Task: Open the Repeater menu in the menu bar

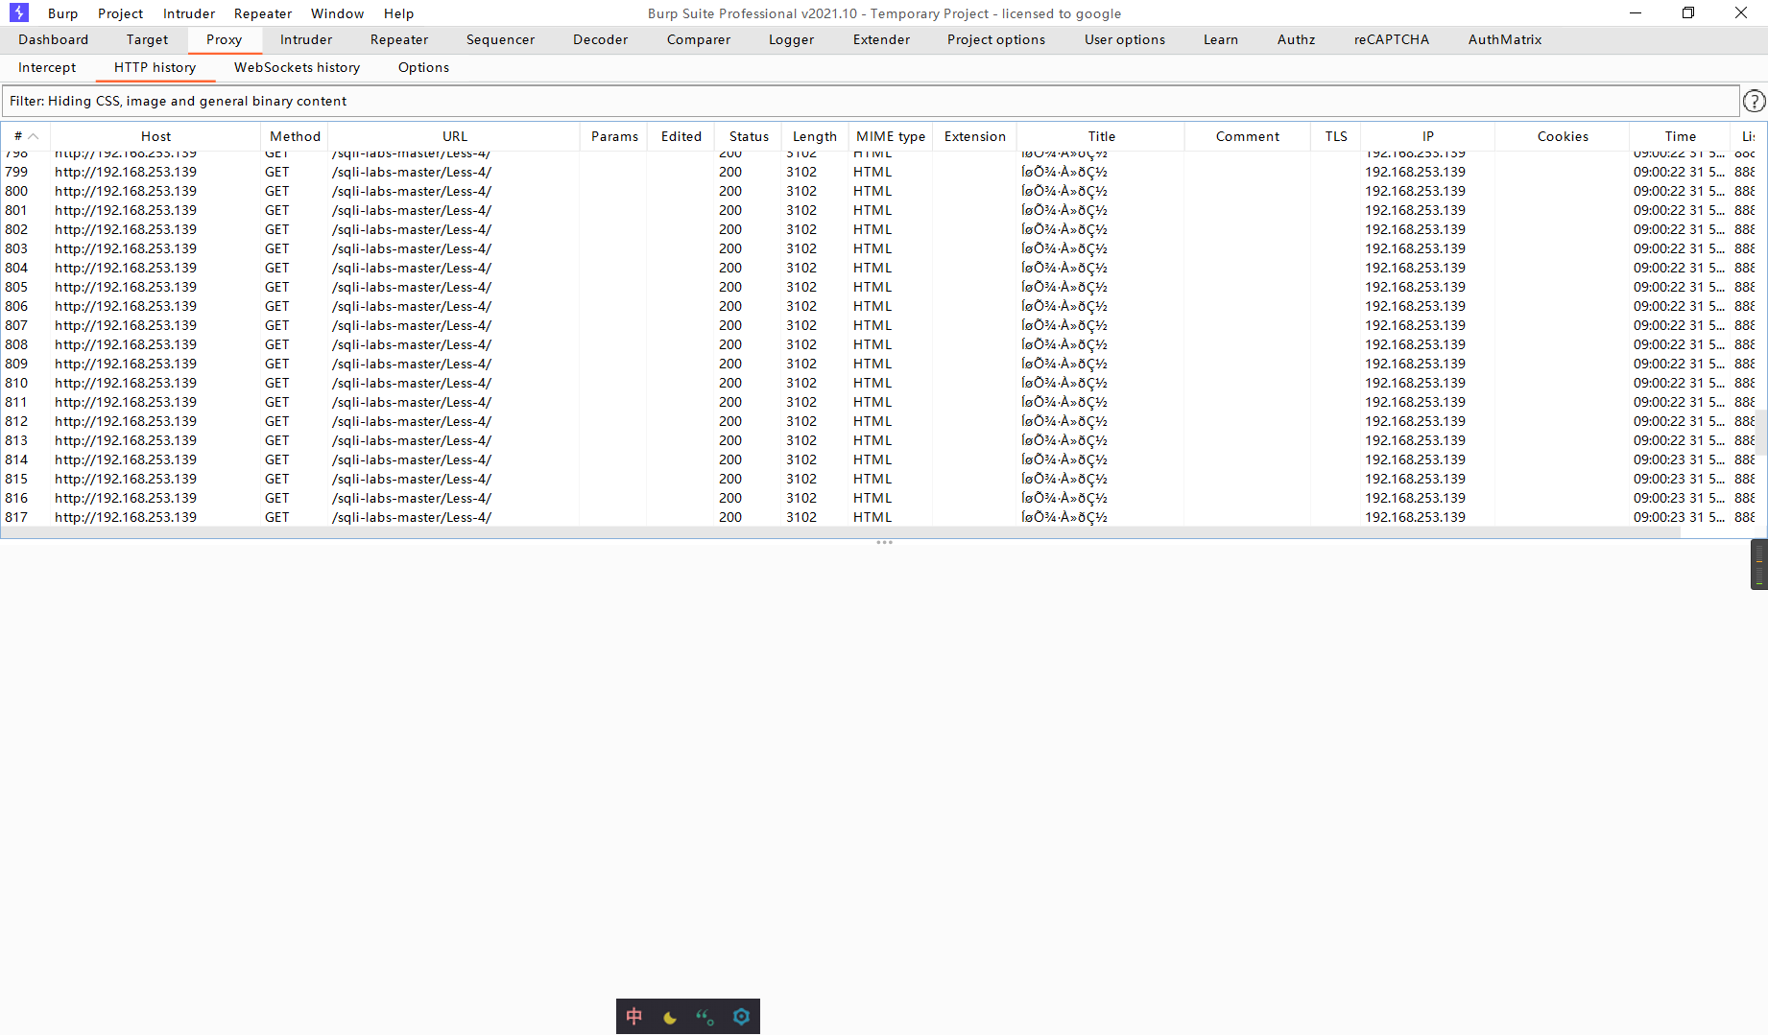Action: [263, 13]
